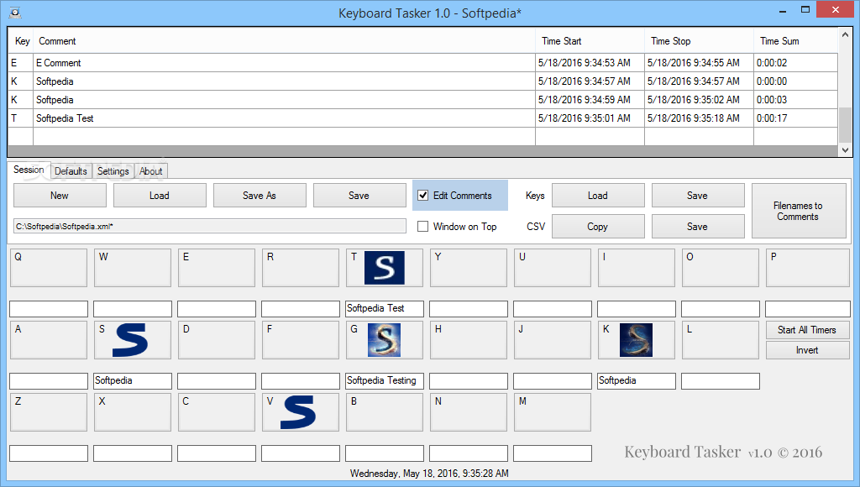
Task: Open the Settings tab
Action: [x=113, y=171]
